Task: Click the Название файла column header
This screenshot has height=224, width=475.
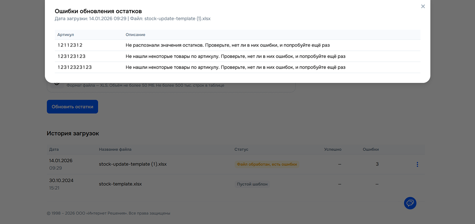Action: click(x=115, y=150)
